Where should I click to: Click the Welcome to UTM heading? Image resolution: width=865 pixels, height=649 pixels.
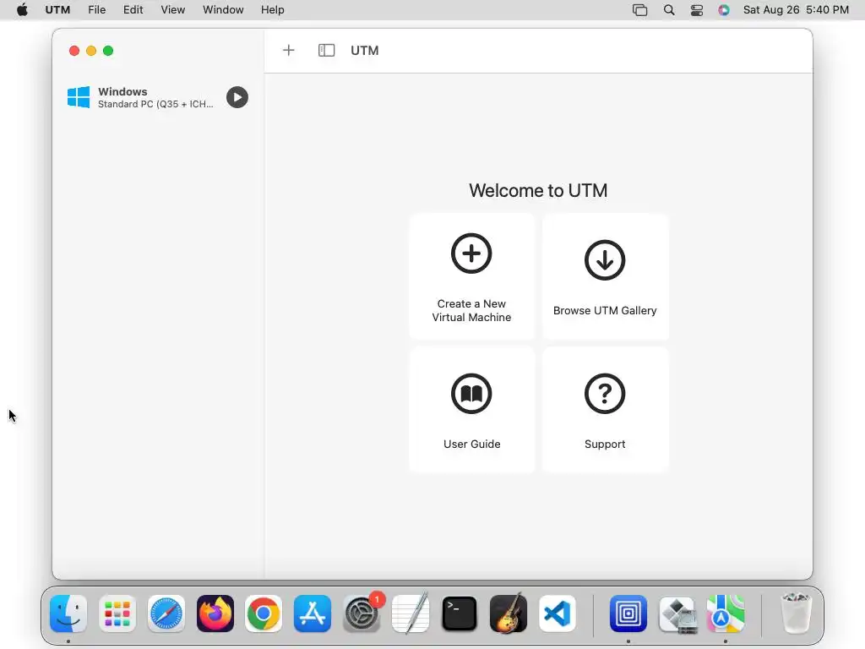point(538,190)
